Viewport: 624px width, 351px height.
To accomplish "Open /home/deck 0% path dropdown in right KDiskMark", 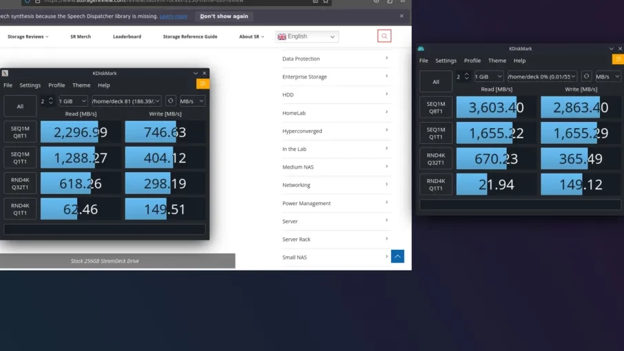I will coord(541,76).
